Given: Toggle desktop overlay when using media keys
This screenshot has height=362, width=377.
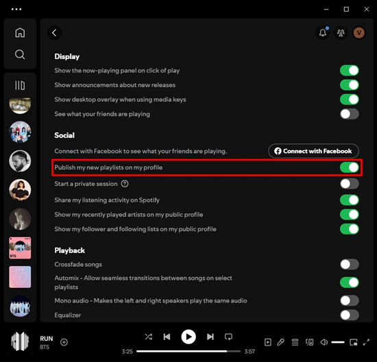Looking at the screenshot, I should coord(350,99).
